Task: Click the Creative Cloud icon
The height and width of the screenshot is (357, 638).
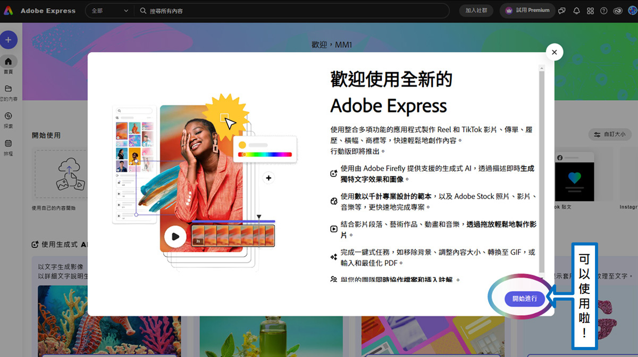Action: tap(618, 11)
